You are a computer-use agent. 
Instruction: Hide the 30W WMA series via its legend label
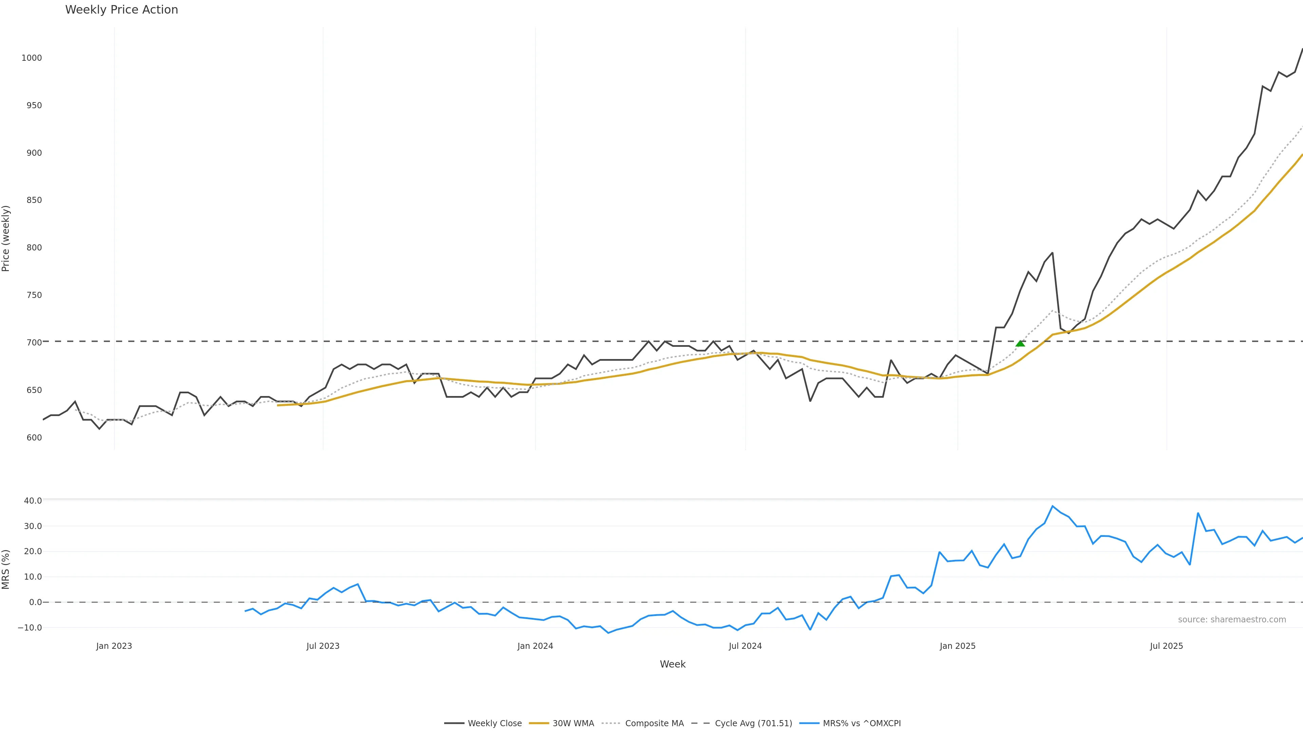point(573,723)
